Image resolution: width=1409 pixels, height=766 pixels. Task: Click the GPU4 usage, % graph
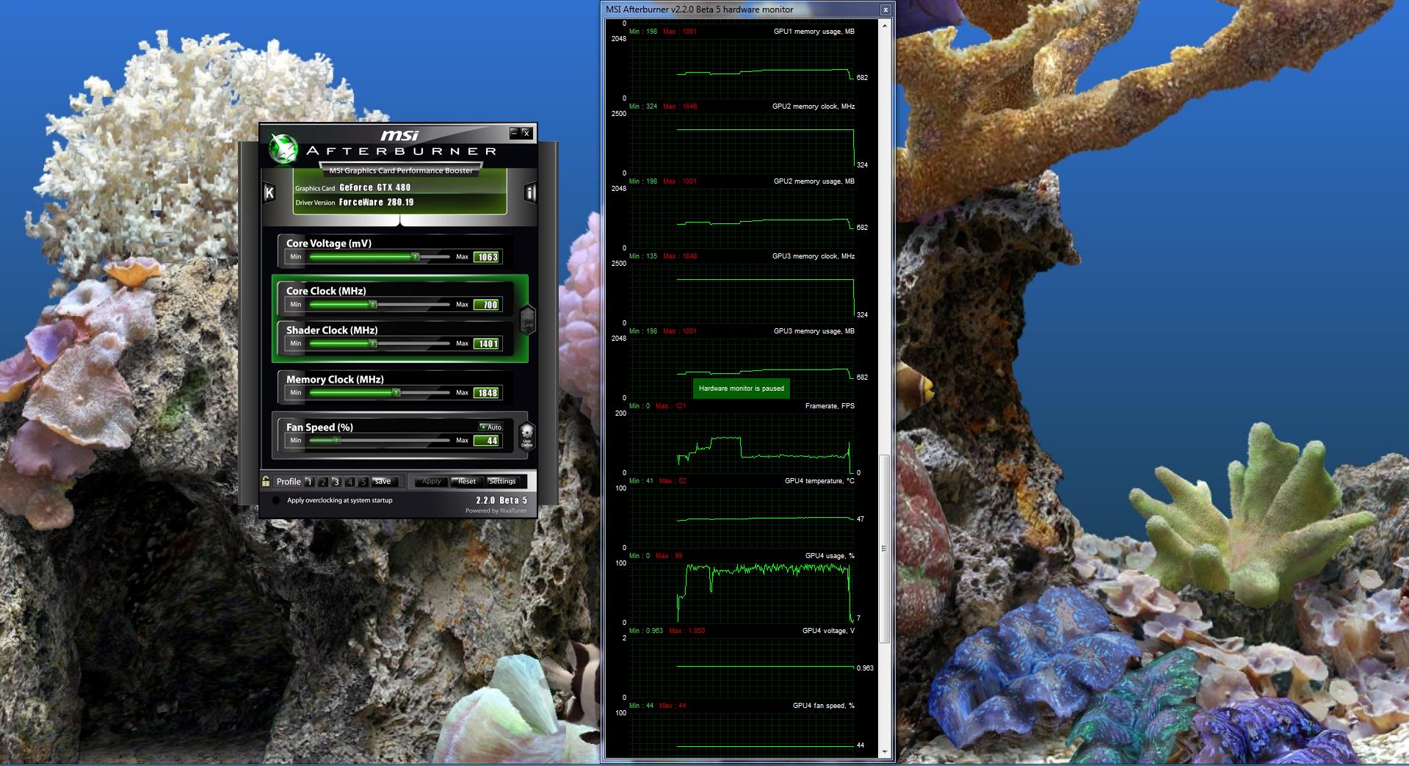[x=742, y=593]
